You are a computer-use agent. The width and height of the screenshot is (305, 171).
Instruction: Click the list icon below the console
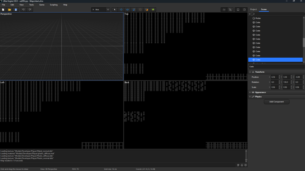tap(238, 165)
